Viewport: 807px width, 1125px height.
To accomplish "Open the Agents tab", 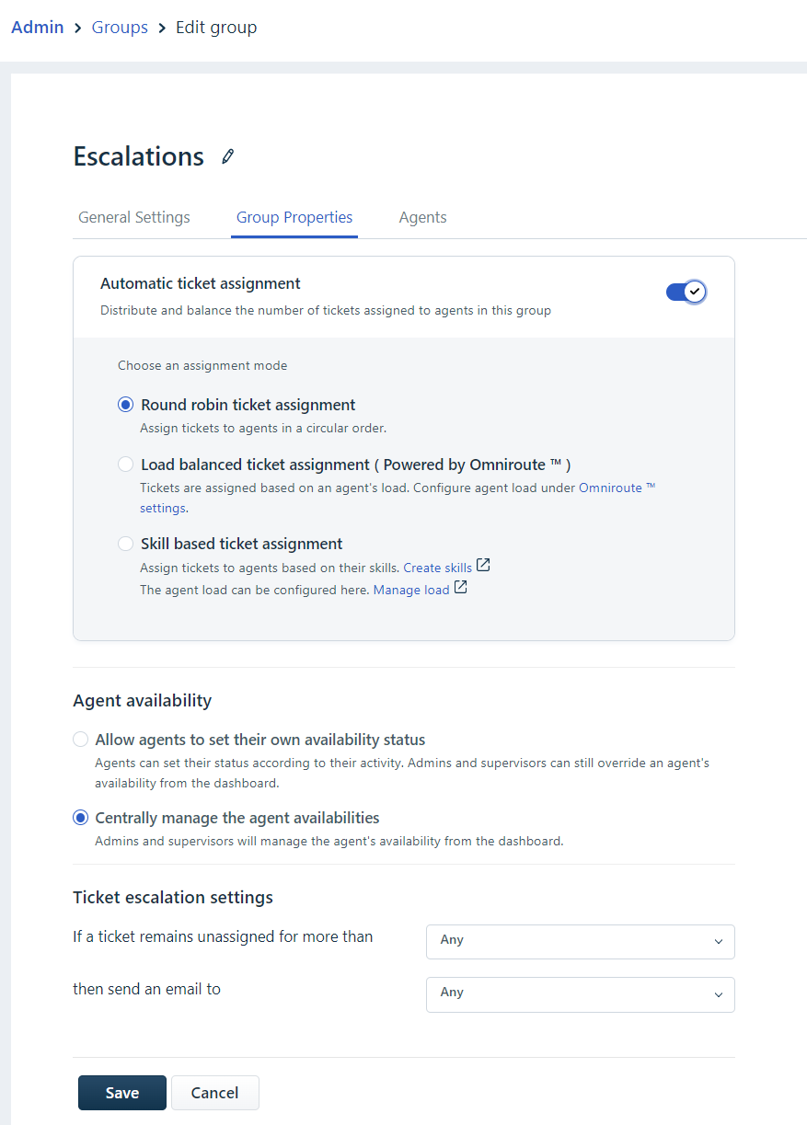I will [x=422, y=218].
